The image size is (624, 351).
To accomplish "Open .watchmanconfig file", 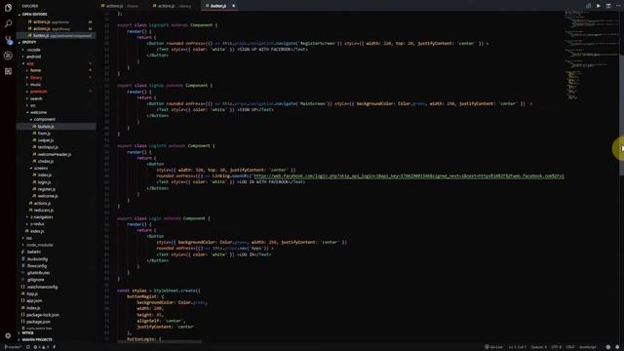I will pyautogui.click(x=42, y=287).
